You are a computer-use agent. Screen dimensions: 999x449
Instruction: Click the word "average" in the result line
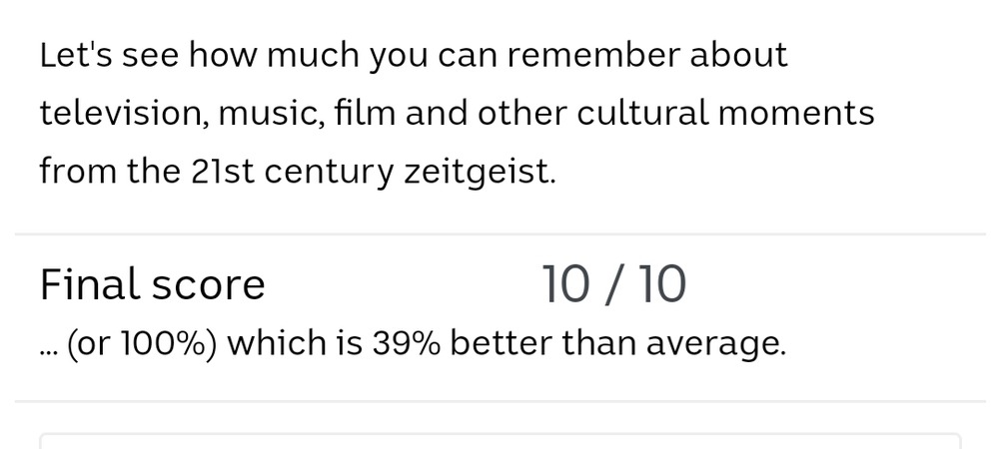[714, 344]
